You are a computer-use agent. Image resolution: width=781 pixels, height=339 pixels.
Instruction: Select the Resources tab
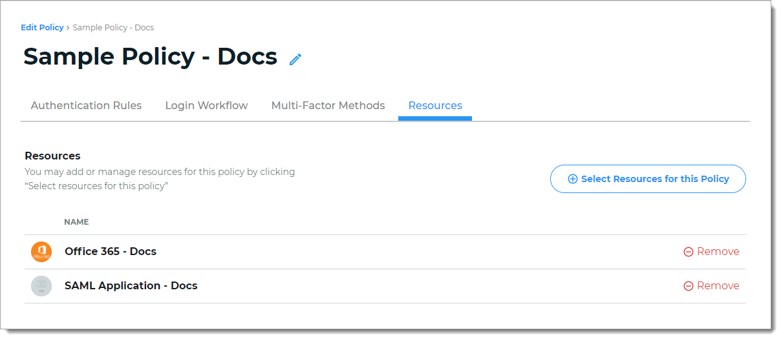click(435, 105)
